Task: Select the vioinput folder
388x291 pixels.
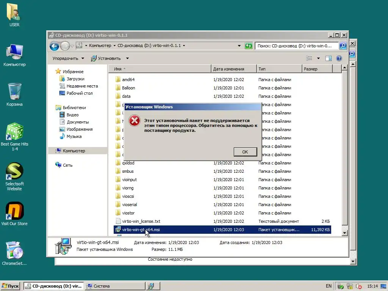Action: click(129, 180)
